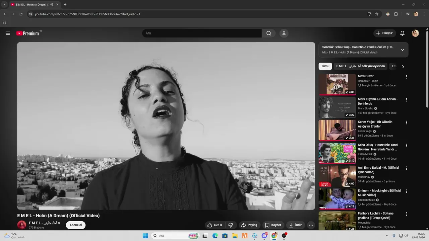
Task: Click the cartoon-face extension icon
Action: 388,14
